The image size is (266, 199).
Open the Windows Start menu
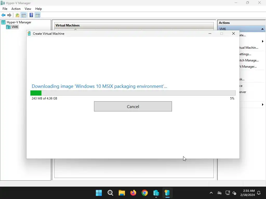tap(99, 193)
